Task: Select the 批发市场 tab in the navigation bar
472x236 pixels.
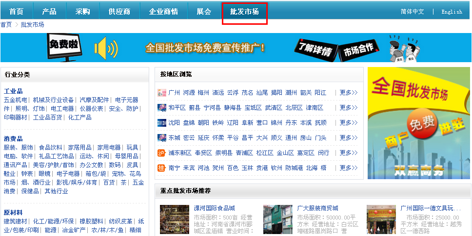Action: click(244, 12)
